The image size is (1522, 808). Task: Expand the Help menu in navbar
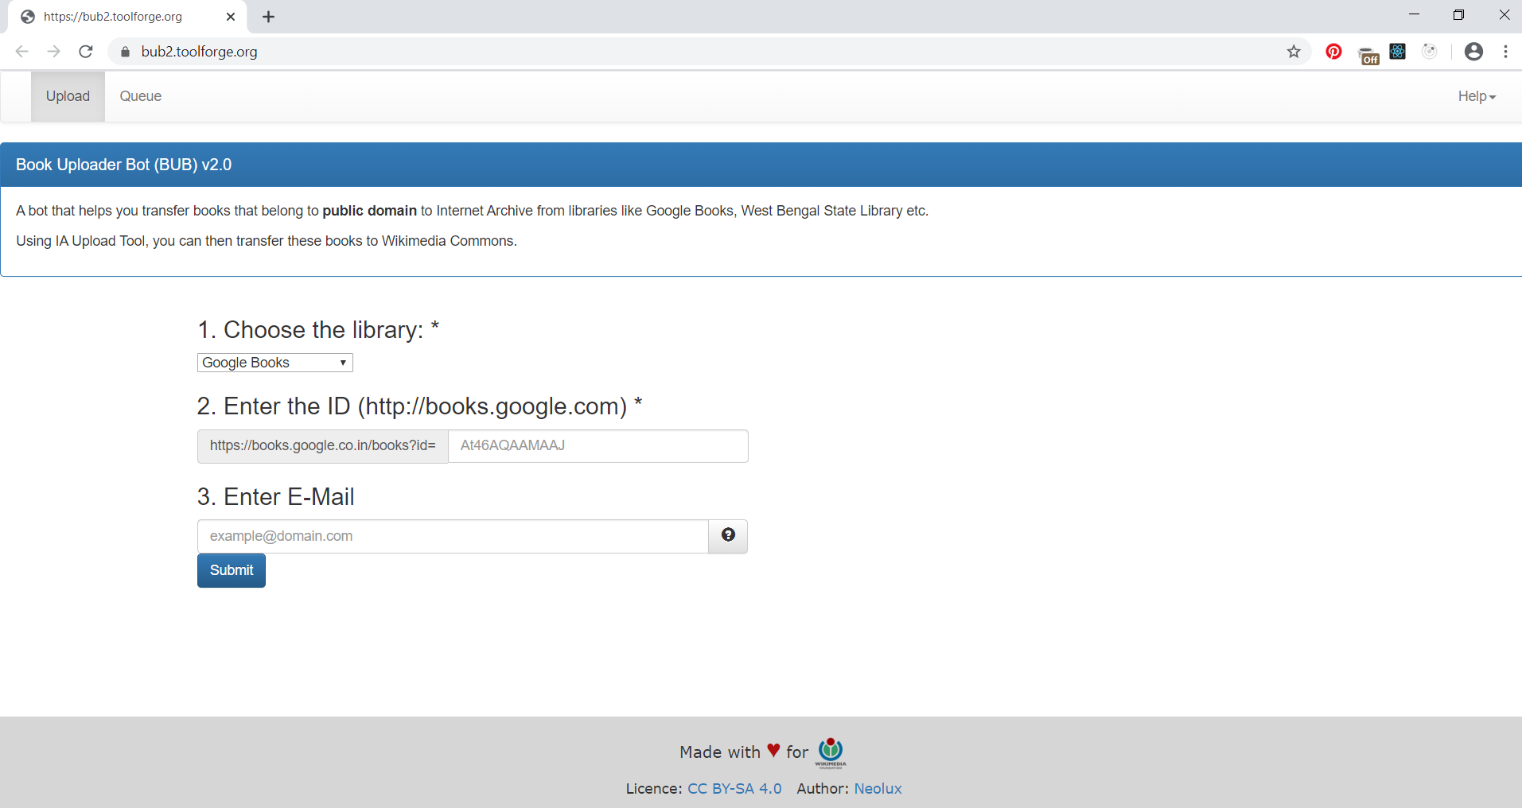[1477, 96]
